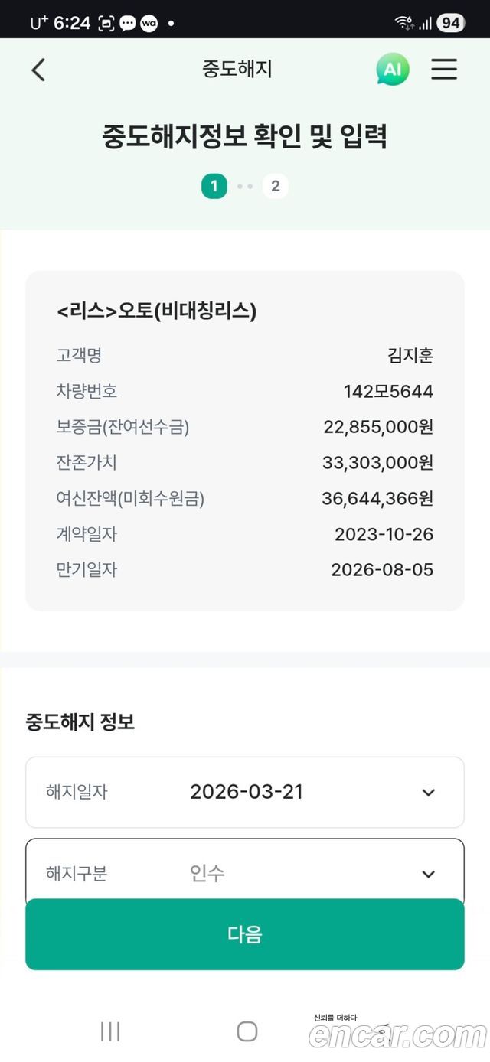490x1062 pixels.
Task: Open the green AI assistant icon
Action: [392, 70]
